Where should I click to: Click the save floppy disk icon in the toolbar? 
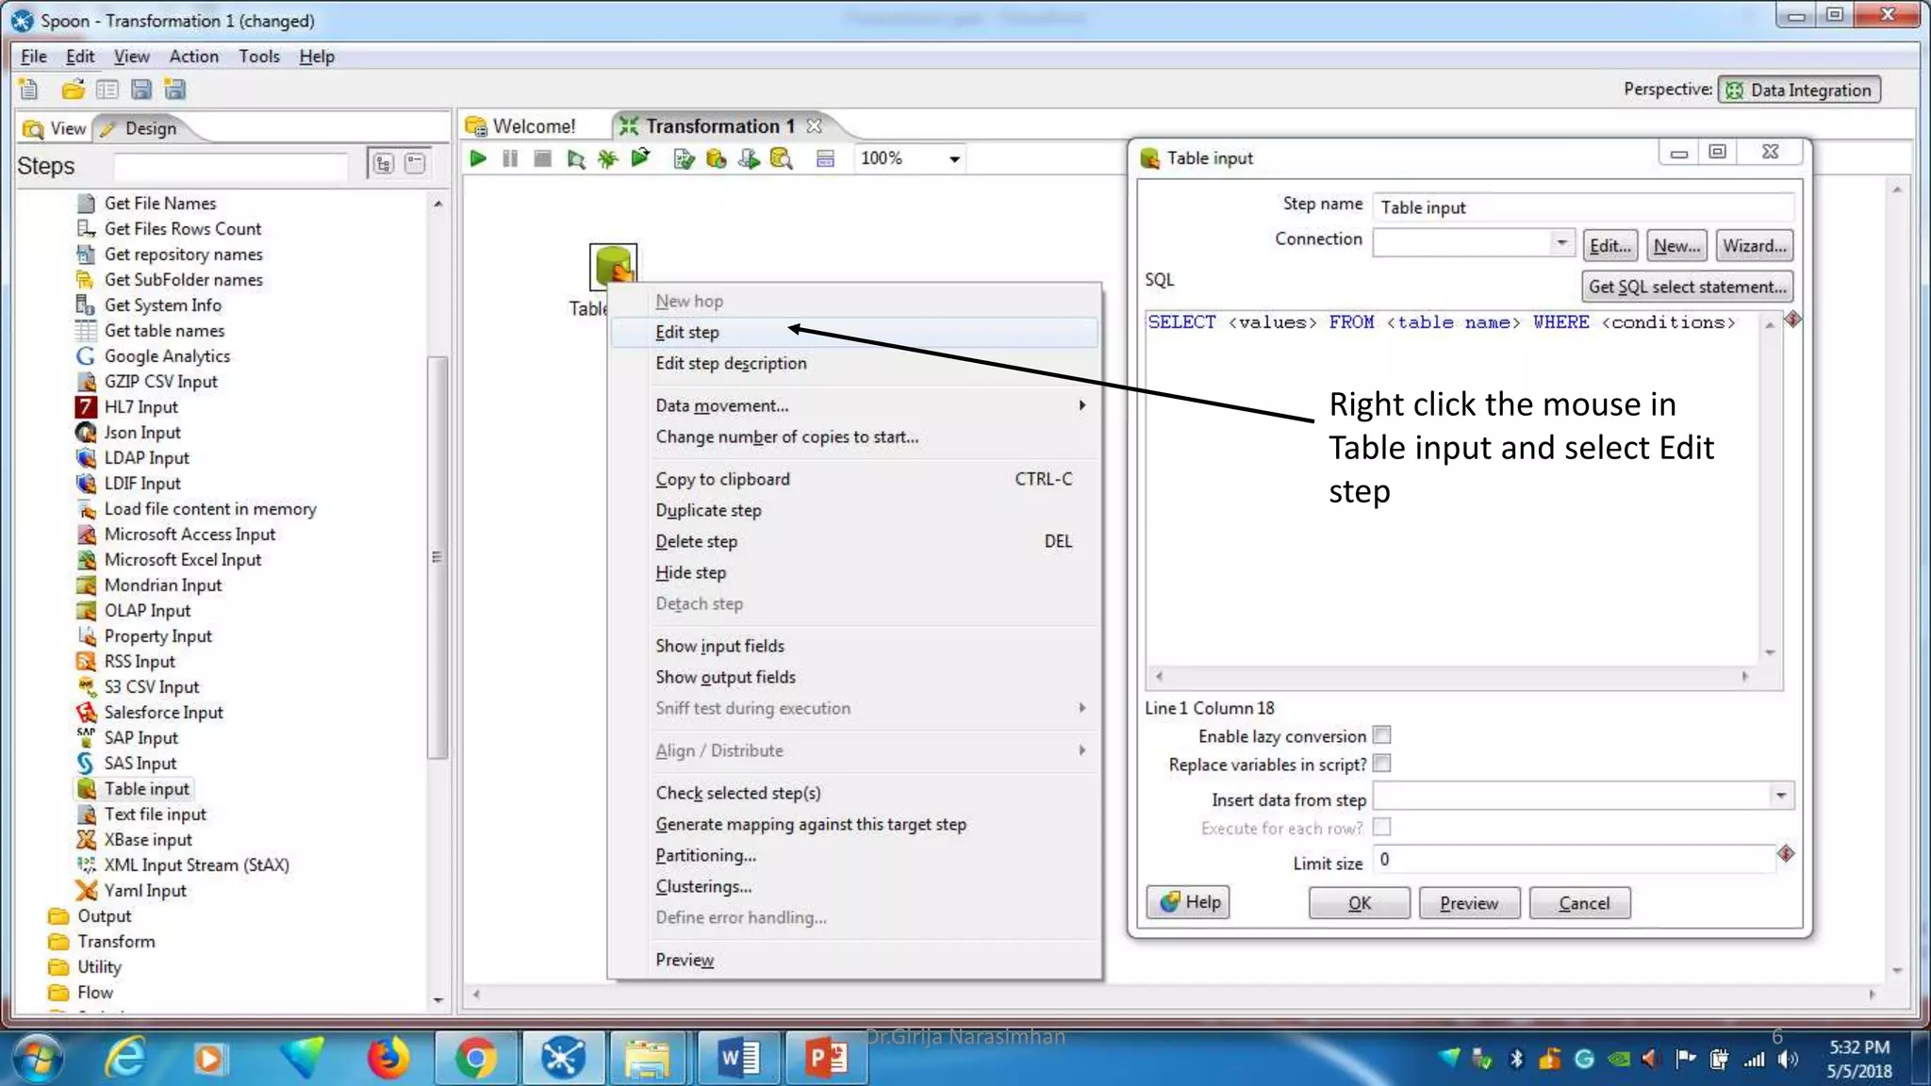(x=141, y=90)
